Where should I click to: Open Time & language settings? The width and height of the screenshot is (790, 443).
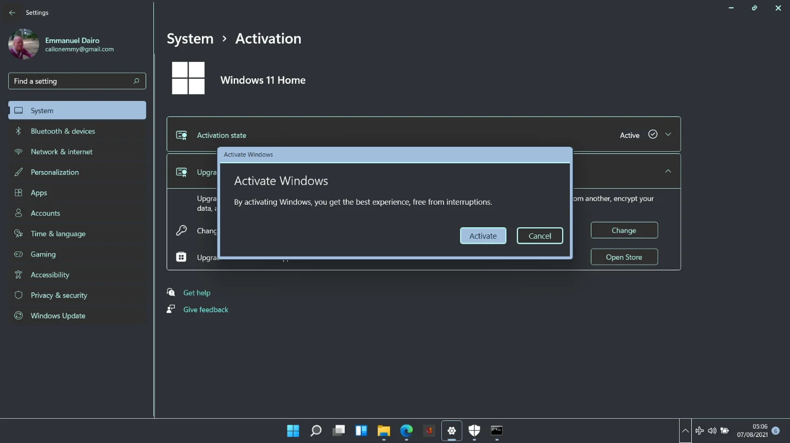click(77, 234)
